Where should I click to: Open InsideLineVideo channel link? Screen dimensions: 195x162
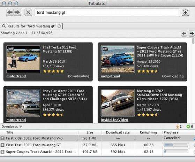coord(114,120)
